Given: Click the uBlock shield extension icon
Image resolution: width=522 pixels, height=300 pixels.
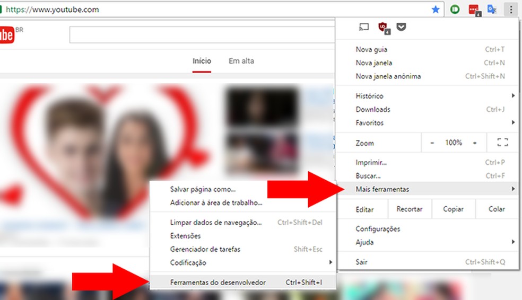Looking at the screenshot, I should (x=384, y=28).
